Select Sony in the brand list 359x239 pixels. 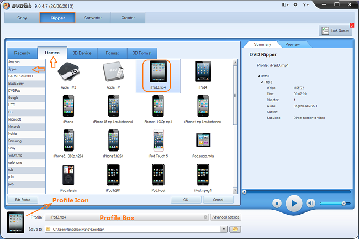click(27, 148)
